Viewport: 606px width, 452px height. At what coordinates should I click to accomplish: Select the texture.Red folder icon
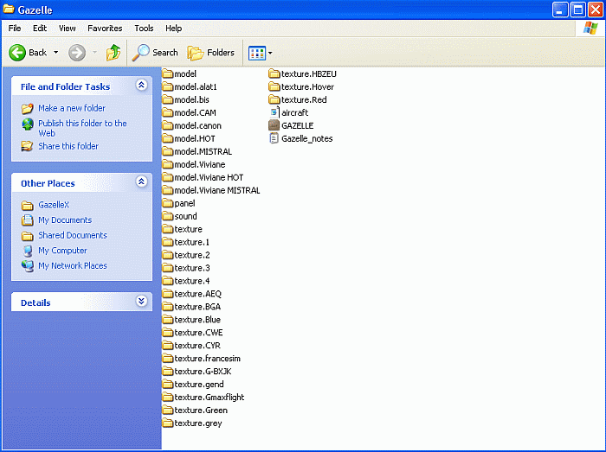[274, 99]
